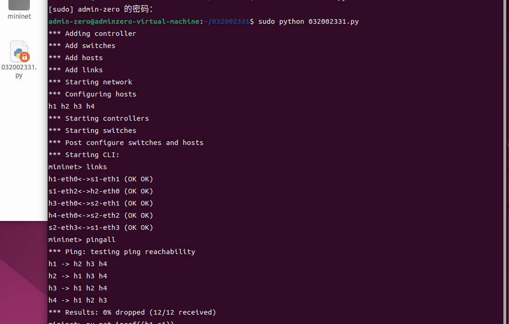
Task: Select the 032002331.py Python file icon
Action: point(19,51)
